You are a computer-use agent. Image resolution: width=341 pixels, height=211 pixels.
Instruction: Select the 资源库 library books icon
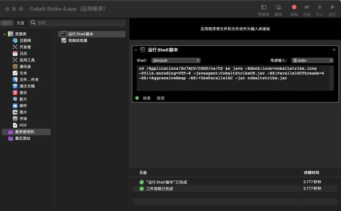pyautogui.click(x=11, y=34)
